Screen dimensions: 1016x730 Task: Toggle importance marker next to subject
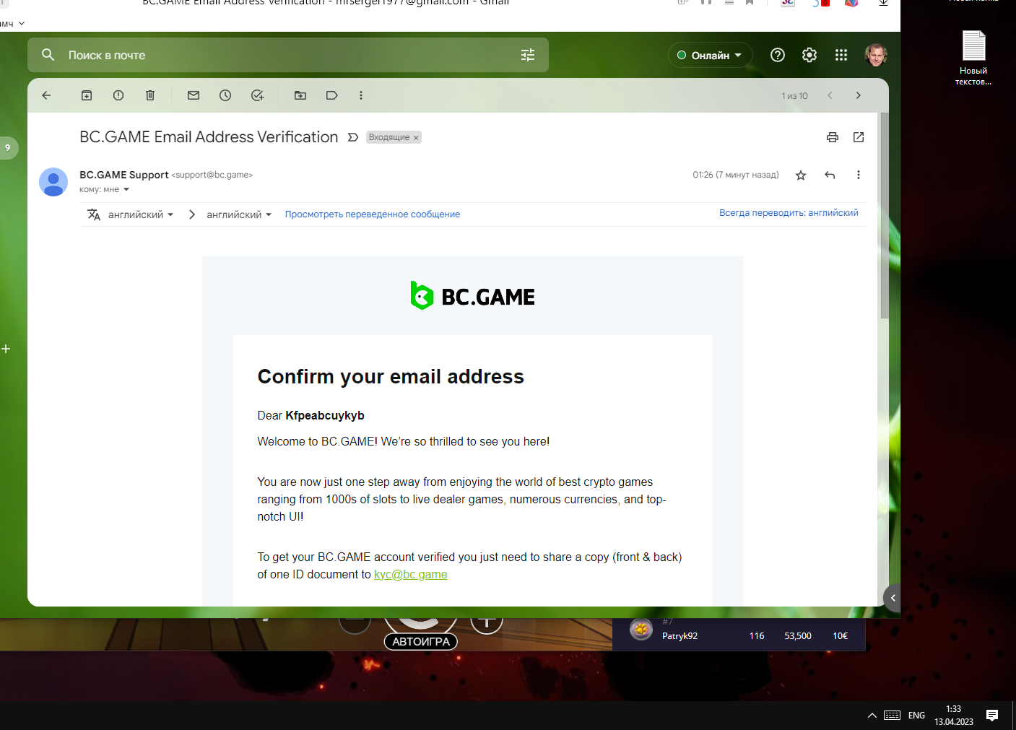(x=353, y=137)
